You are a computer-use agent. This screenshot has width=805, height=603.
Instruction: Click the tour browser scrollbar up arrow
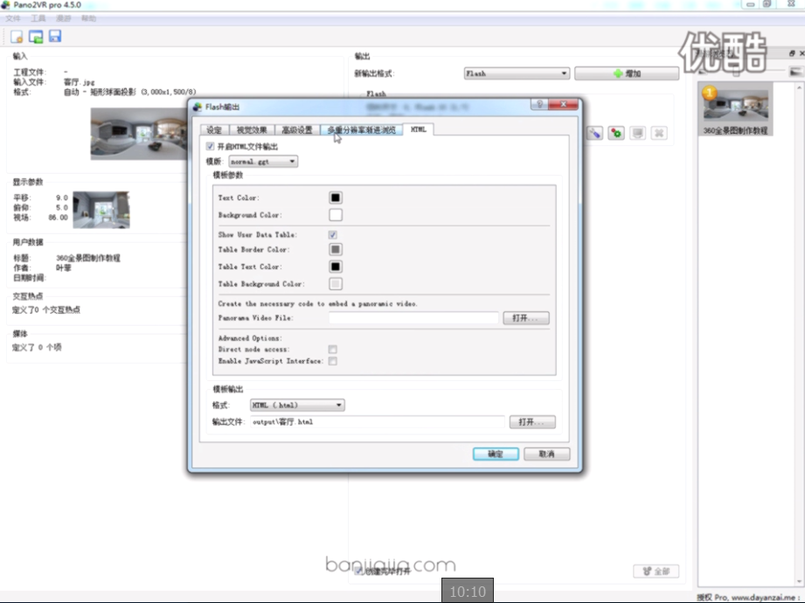(x=800, y=87)
